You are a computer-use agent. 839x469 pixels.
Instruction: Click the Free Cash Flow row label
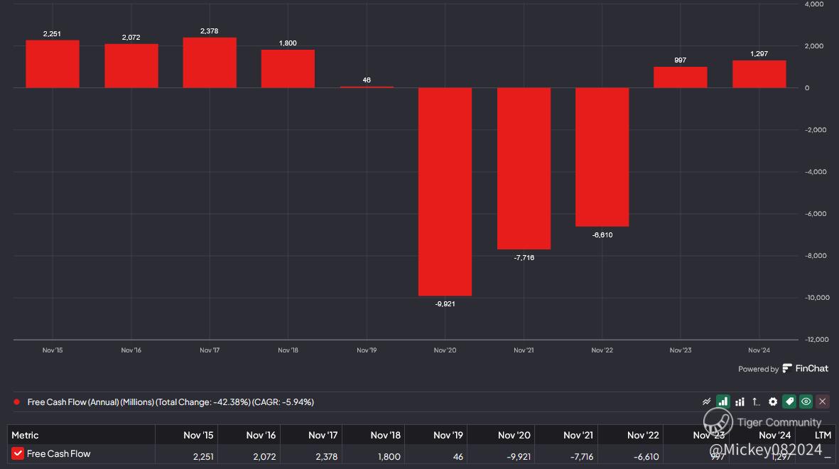click(x=58, y=453)
